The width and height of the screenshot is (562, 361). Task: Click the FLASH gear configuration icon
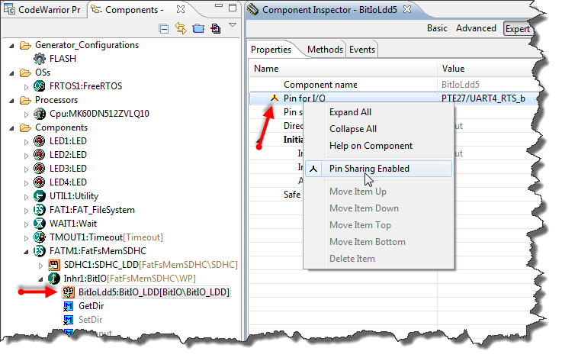point(40,58)
